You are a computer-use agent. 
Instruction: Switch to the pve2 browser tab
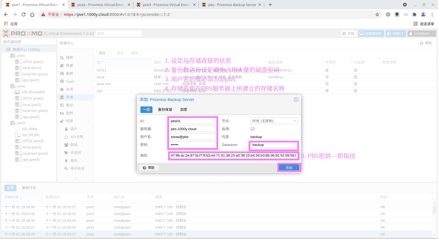tap(100, 5)
